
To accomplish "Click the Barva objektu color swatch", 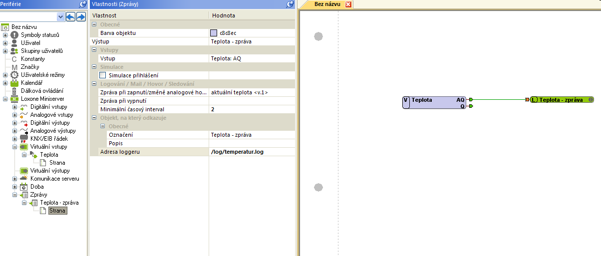I will 214,33.
